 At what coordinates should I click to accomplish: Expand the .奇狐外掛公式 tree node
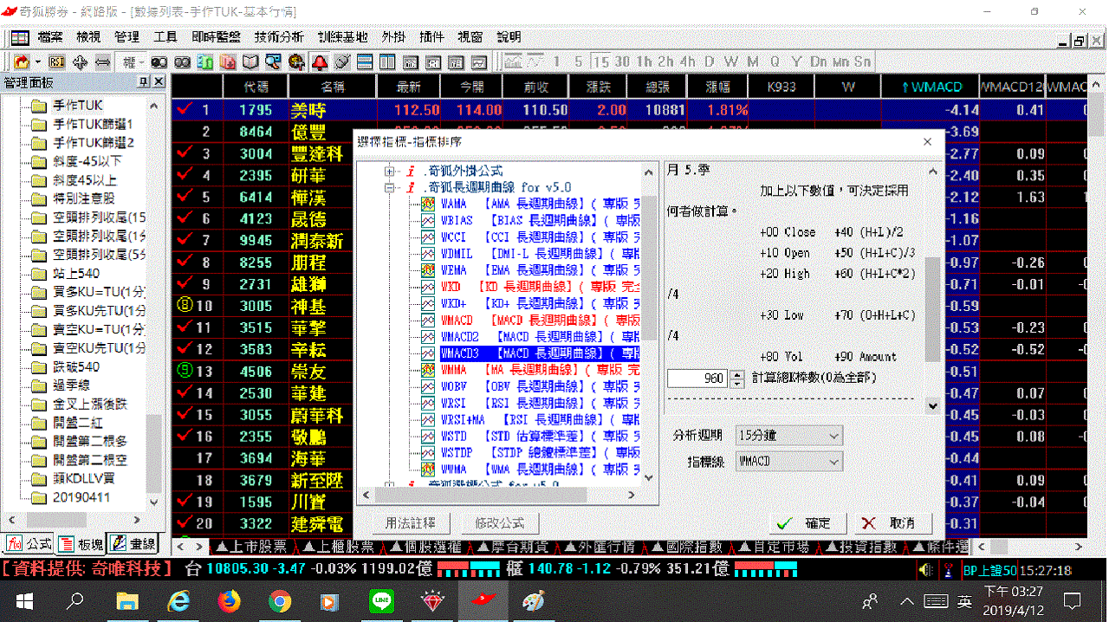pos(390,172)
